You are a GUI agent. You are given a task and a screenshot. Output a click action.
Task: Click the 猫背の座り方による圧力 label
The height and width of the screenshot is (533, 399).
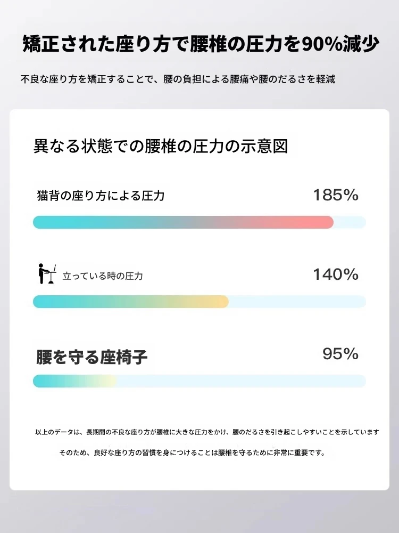101,196
